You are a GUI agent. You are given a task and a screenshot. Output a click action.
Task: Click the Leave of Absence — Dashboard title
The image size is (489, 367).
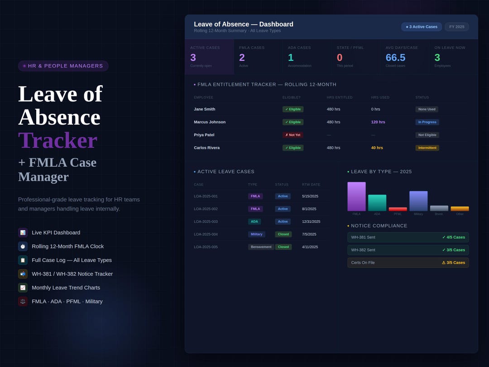pos(243,24)
